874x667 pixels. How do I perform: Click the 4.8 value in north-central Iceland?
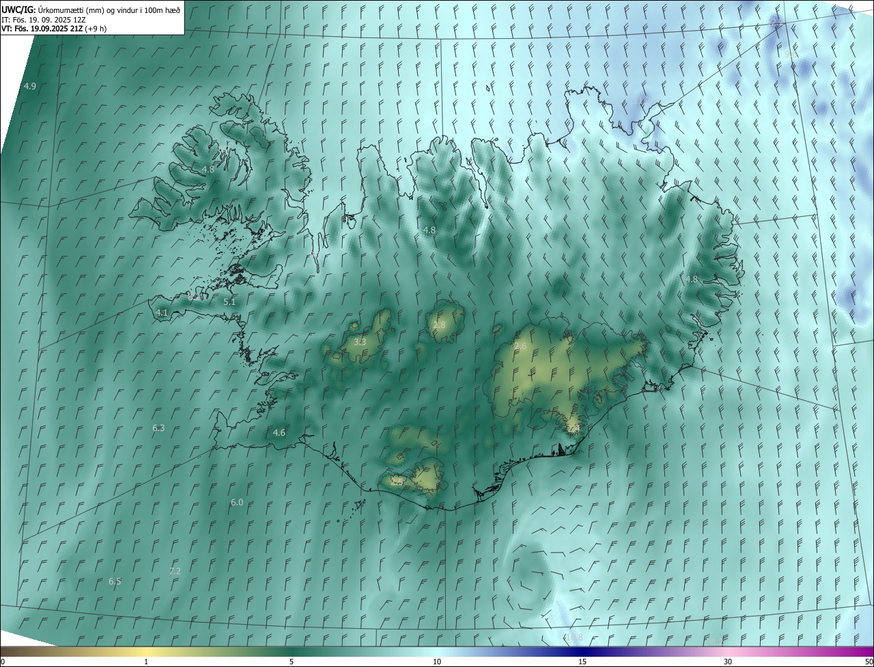tap(429, 231)
